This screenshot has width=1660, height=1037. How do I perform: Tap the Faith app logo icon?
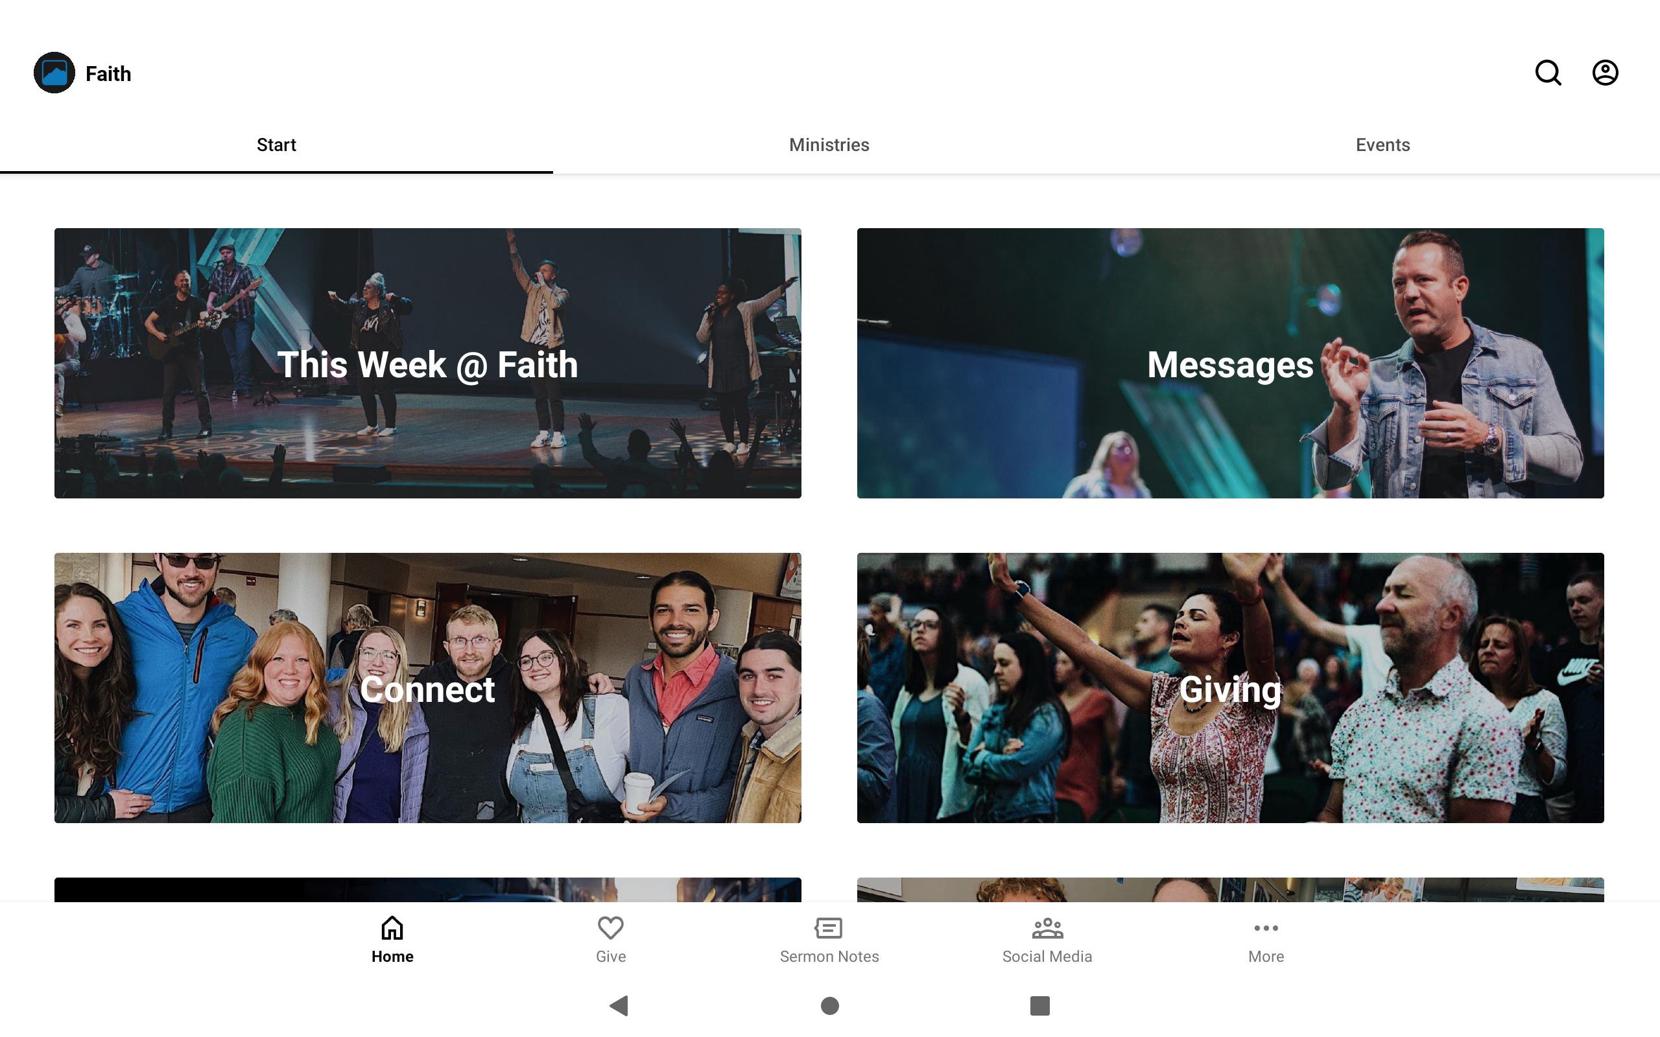click(54, 73)
